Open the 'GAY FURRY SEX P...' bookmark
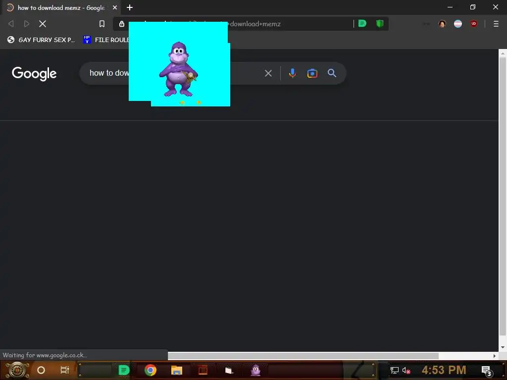 tap(41, 40)
